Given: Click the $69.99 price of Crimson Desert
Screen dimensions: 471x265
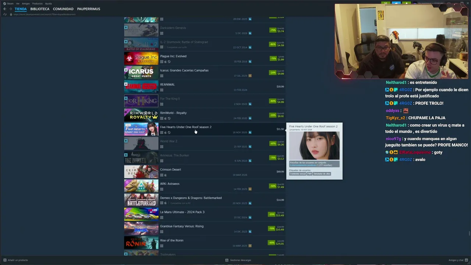Looking at the screenshot, I should 280,172.
